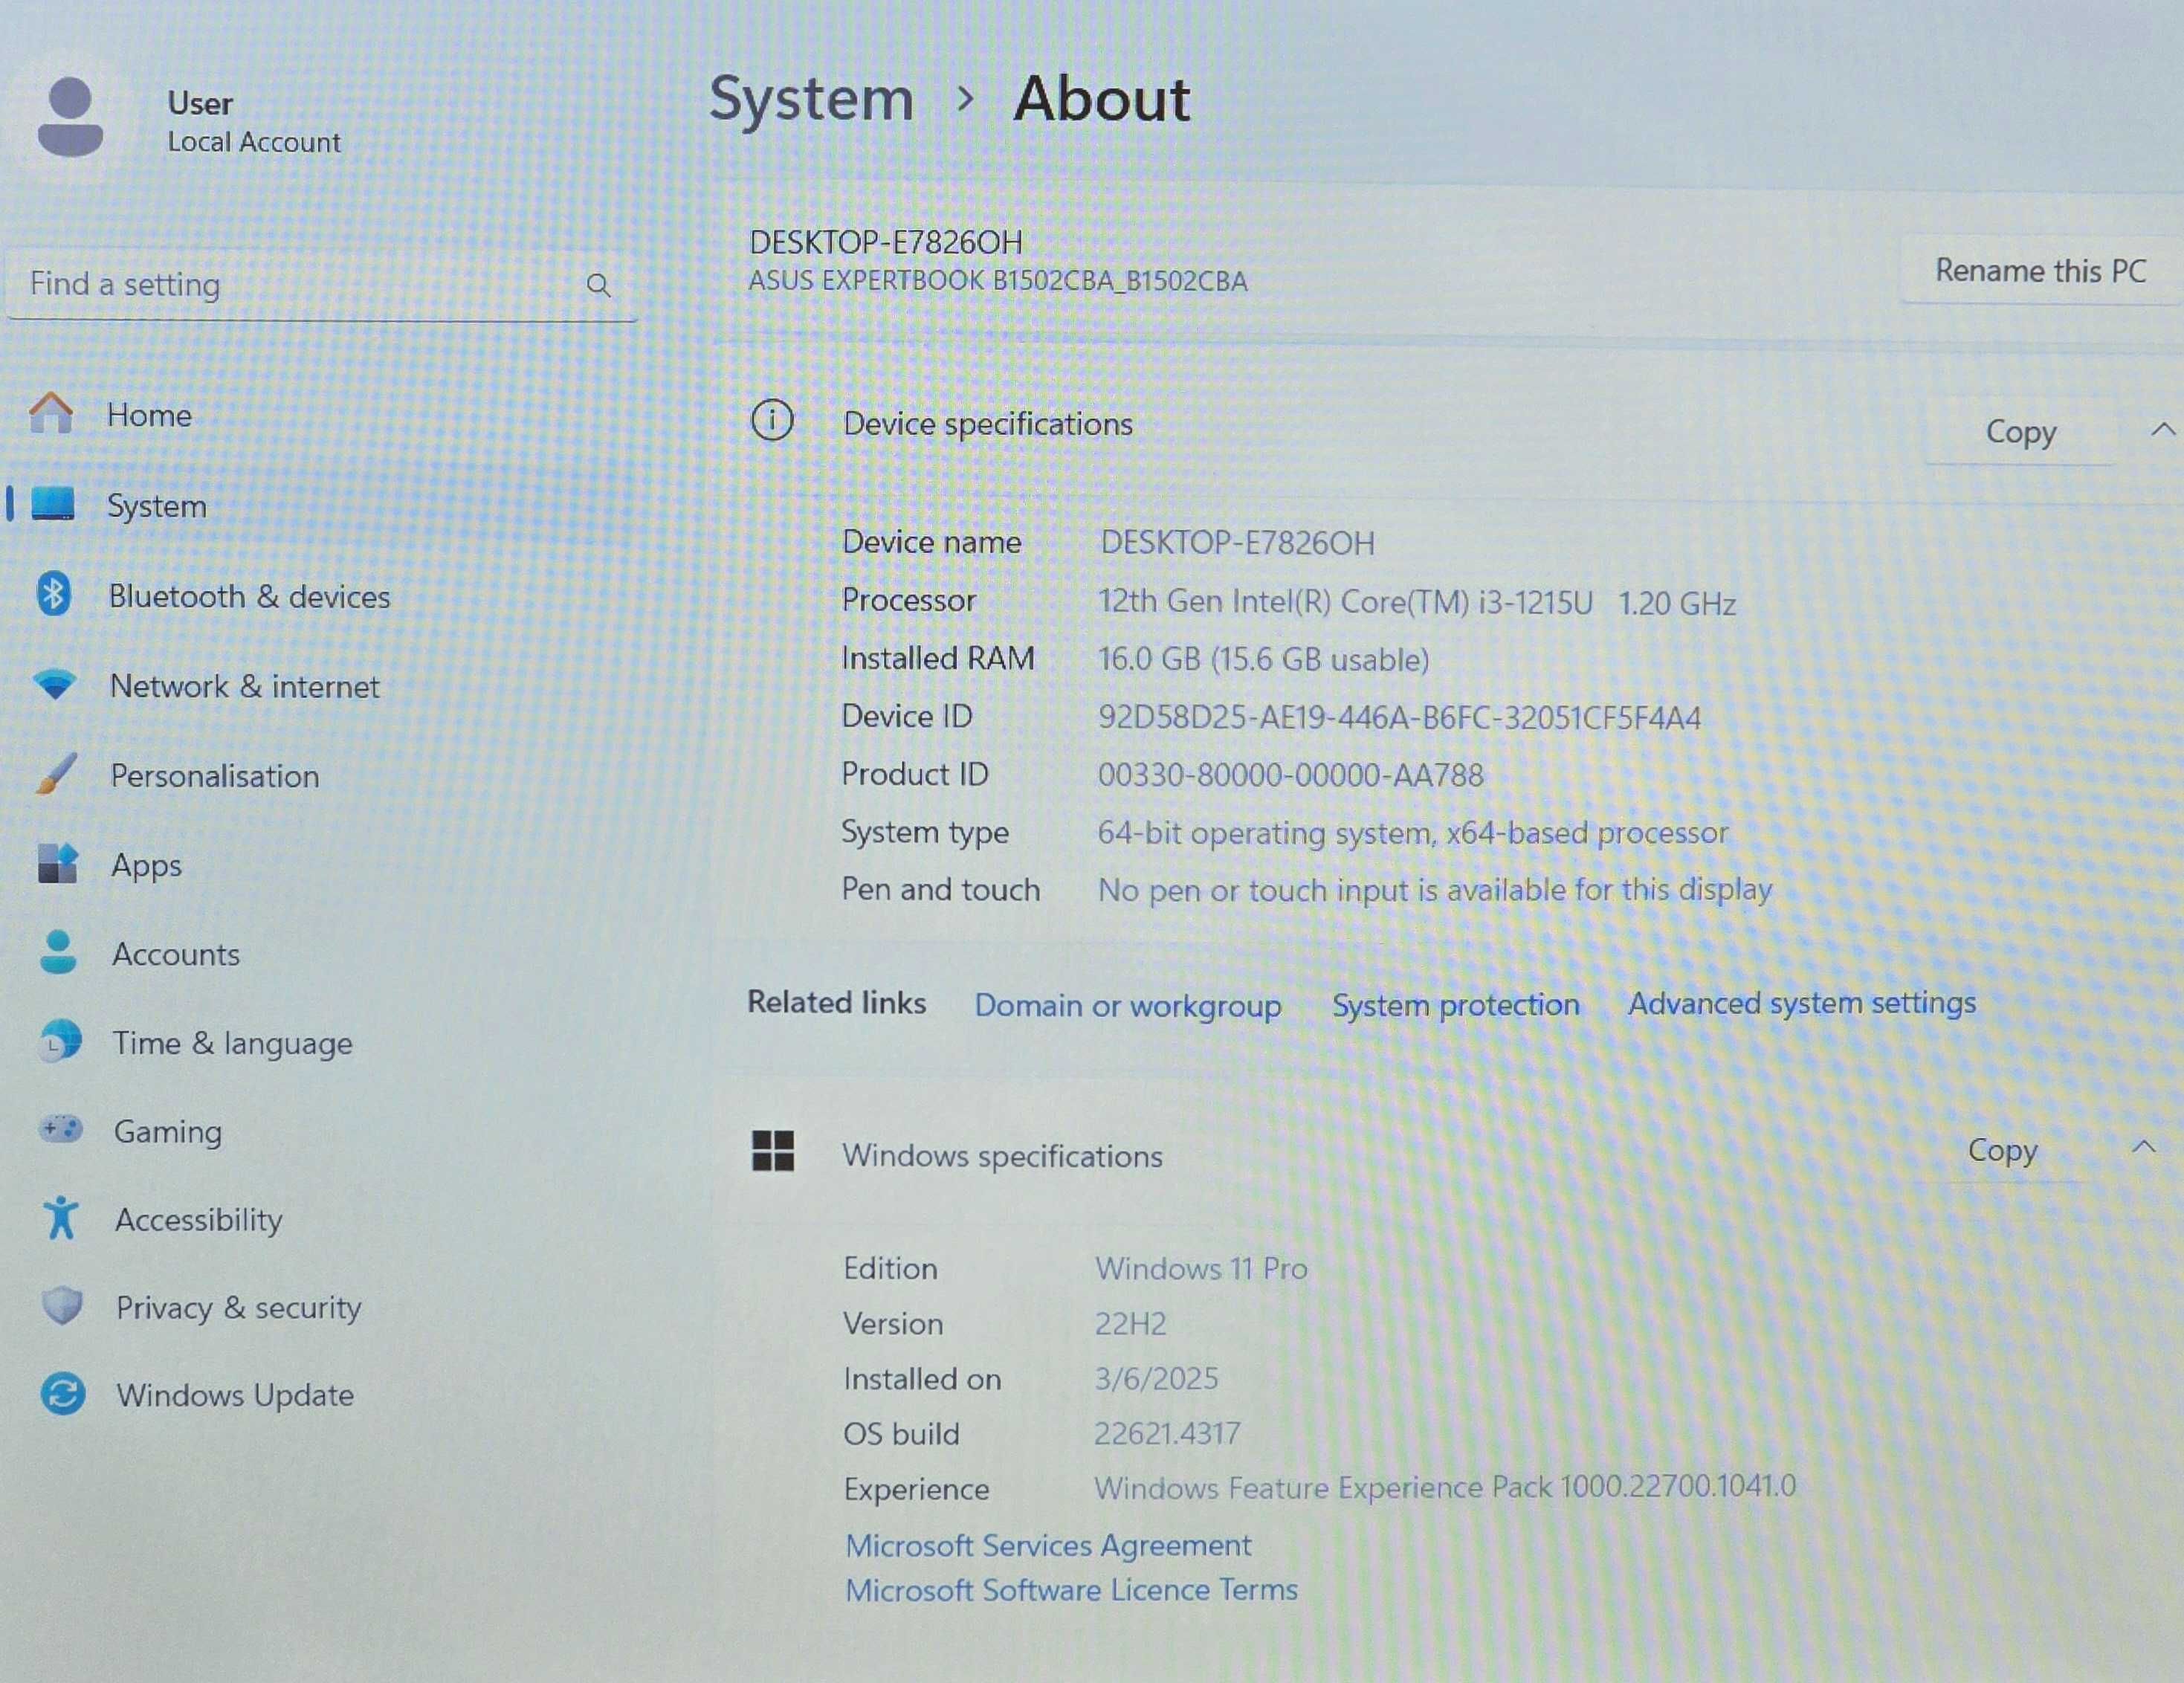Click the ASUS EXPERTBOOK model name text
The height and width of the screenshot is (1683, 2184).
click(x=998, y=281)
